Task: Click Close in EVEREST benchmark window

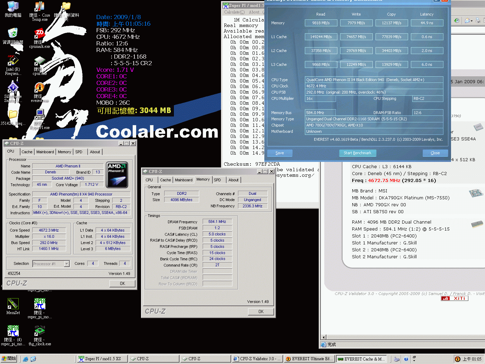Action: [x=435, y=153]
